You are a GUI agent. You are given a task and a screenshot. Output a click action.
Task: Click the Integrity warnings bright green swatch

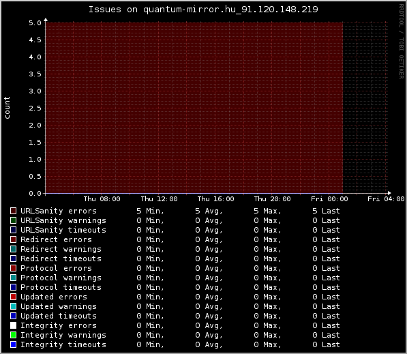pyautogui.click(x=13, y=335)
